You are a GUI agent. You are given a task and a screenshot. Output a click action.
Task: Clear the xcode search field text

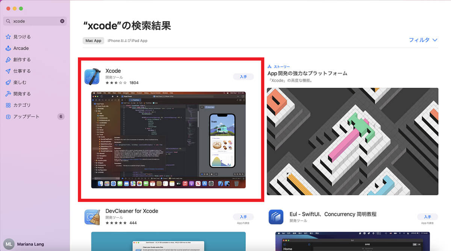click(x=62, y=21)
